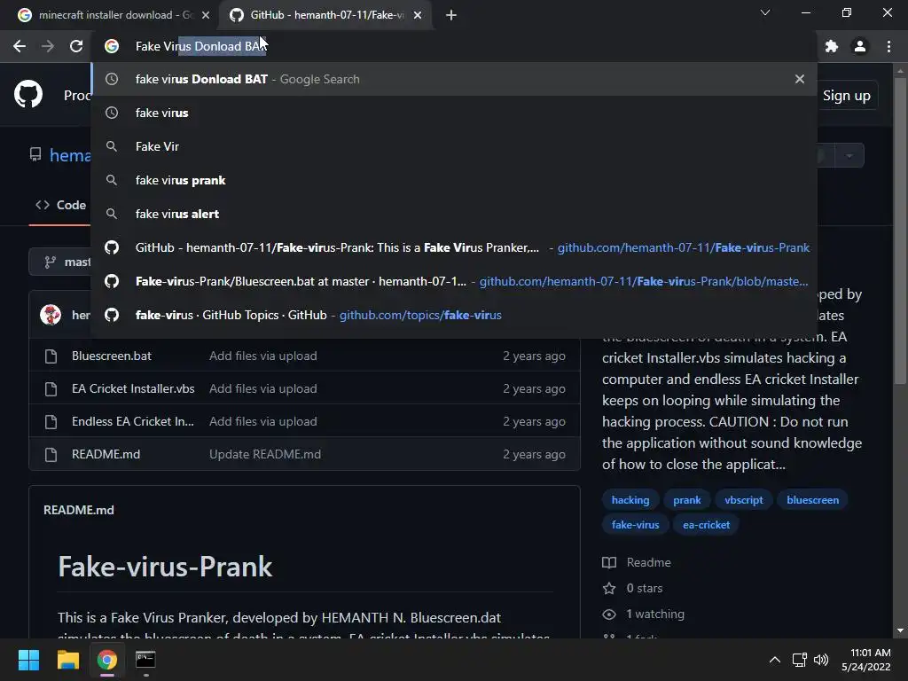The height and width of the screenshot is (681, 908).
Task: Open 'Add files via upload' for Bluescreen.bat
Action: pyautogui.click(x=262, y=356)
